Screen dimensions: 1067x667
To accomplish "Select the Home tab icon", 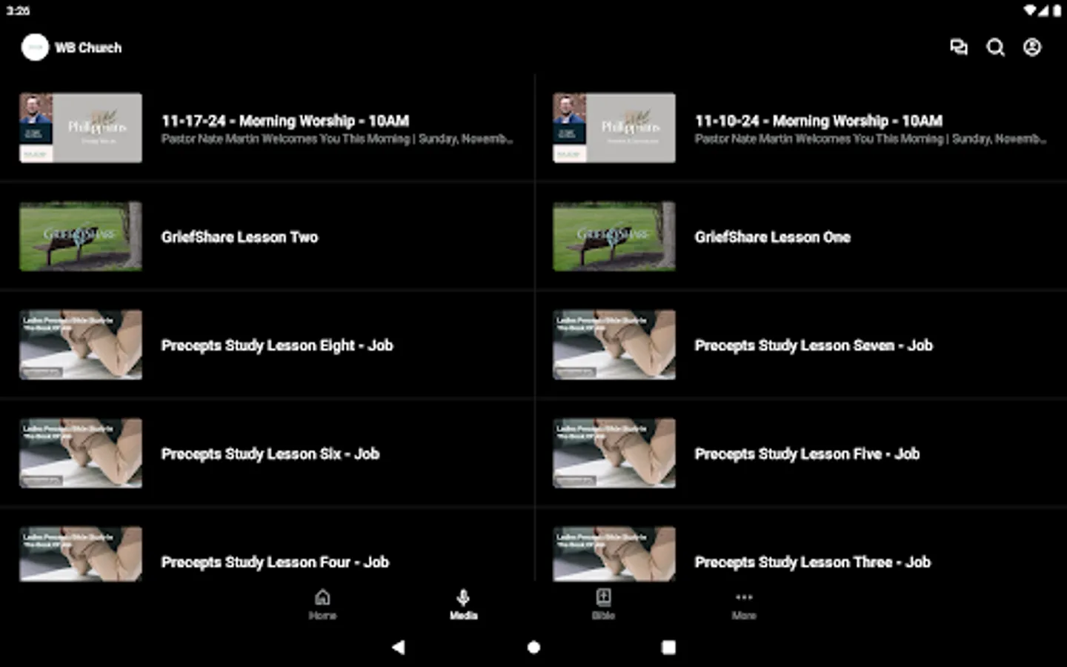I will [322, 597].
